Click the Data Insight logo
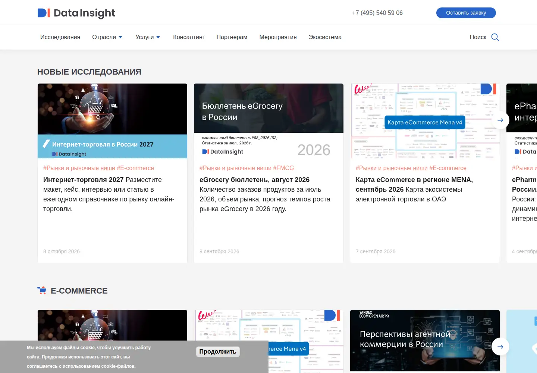Viewport: 537px width, 373px height. coord(76,13)
